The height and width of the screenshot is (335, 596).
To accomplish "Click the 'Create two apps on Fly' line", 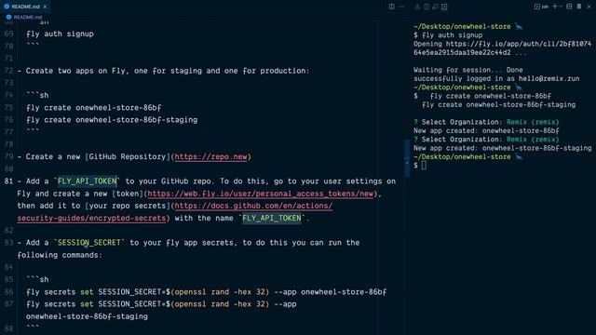I will (x=164, y=71).
